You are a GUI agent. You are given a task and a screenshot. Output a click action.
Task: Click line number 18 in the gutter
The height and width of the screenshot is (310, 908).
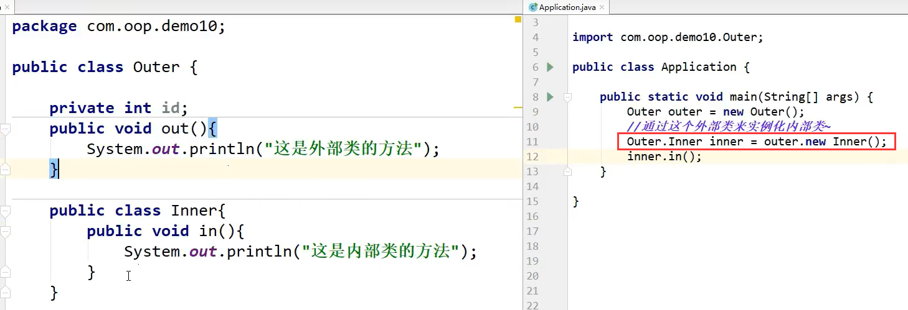[532, 246]
